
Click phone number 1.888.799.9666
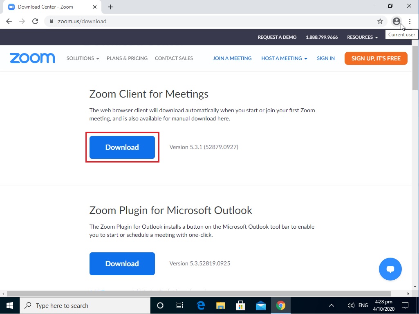(322, 37)
